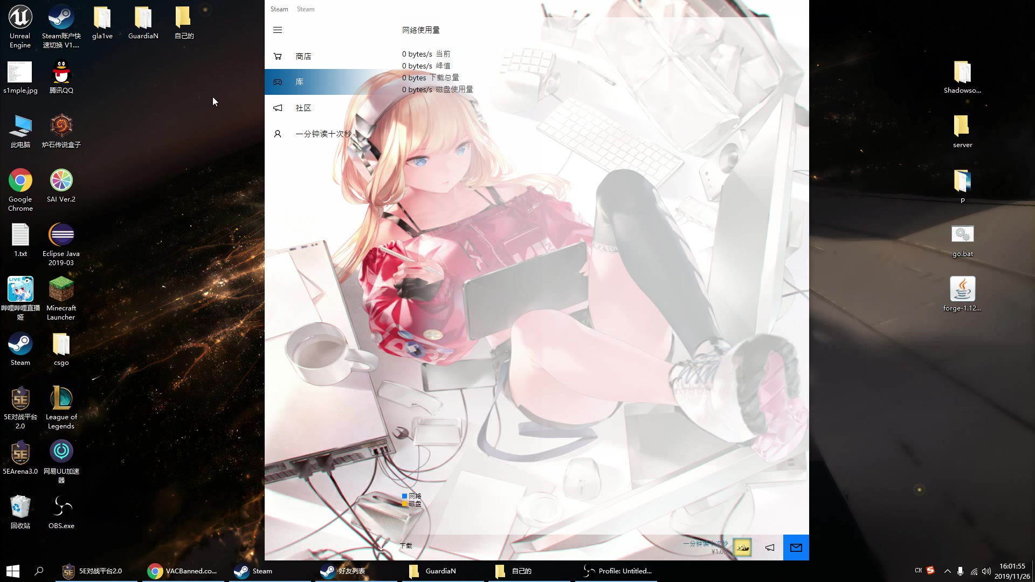This screenshot has width=1035, height=582.
Task: Click the '0 bytes/s 磁盘使用量' value
Action: [438, 89]
